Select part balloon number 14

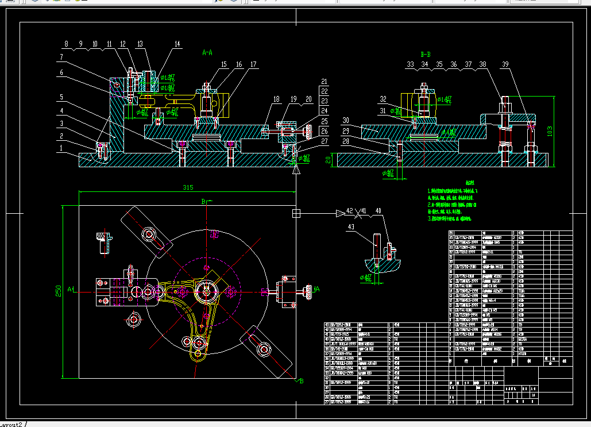pyautogui.click(x=177, y=44)
